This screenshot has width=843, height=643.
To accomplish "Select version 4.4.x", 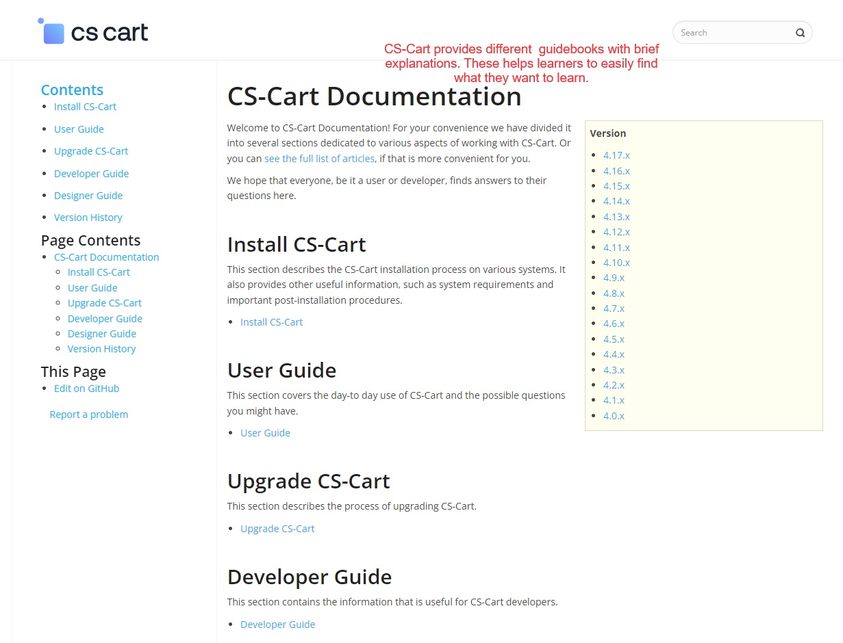I will (x=614, y=354).
